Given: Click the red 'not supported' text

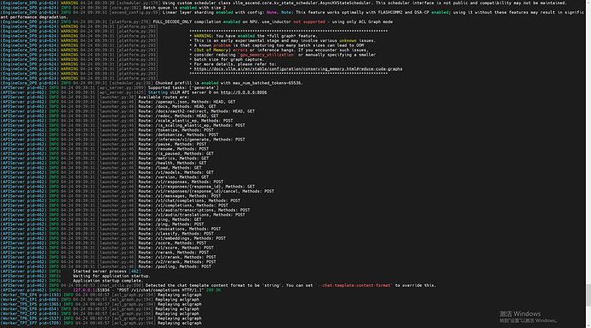Looking at the screenshot, I should click(309, 22).
